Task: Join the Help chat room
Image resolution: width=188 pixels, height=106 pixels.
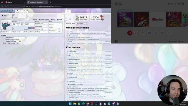Action: click(89, 42)
